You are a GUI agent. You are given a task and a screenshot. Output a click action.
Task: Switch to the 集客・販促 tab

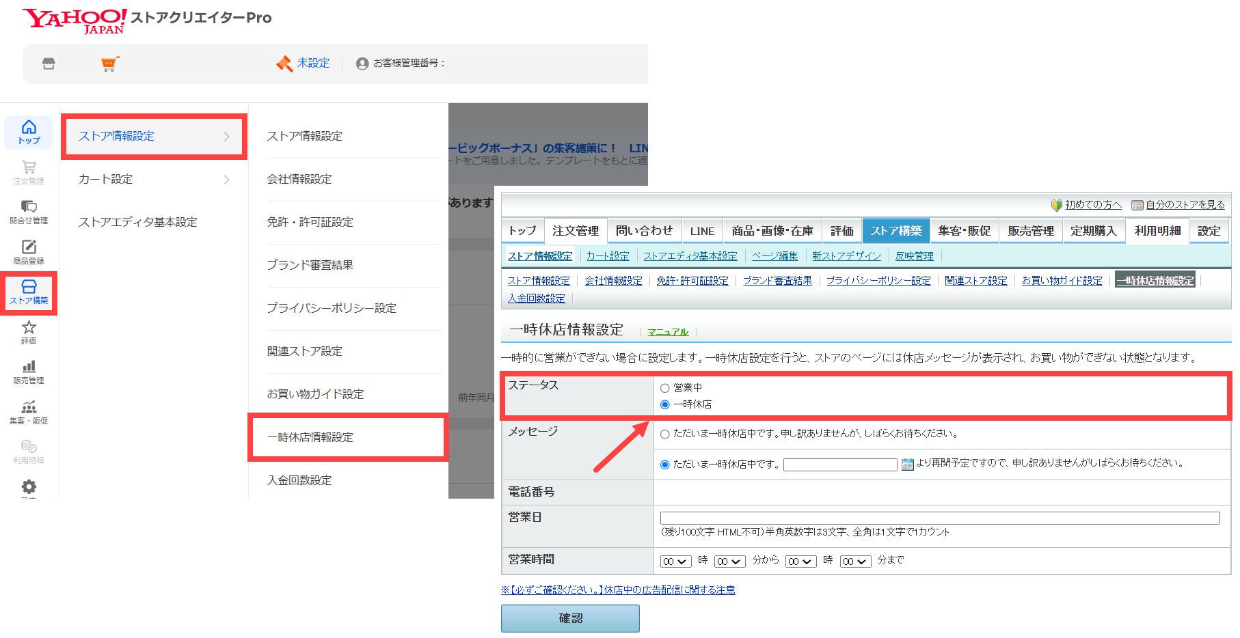click(964, 231)
